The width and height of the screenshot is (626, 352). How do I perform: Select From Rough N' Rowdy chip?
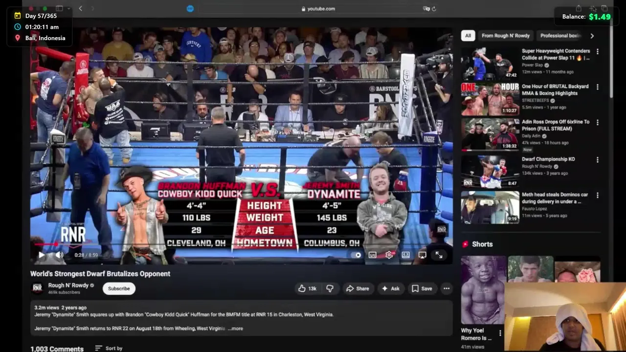(505, 36)
